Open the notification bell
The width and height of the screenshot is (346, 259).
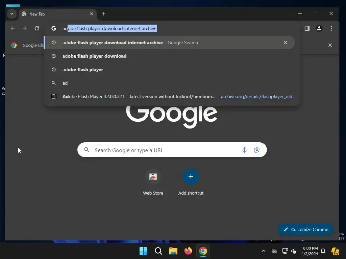(x=323, y=251)
